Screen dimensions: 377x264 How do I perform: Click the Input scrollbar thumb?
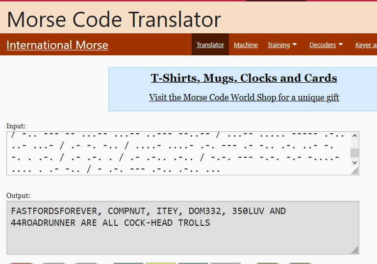tap(354, 153)
